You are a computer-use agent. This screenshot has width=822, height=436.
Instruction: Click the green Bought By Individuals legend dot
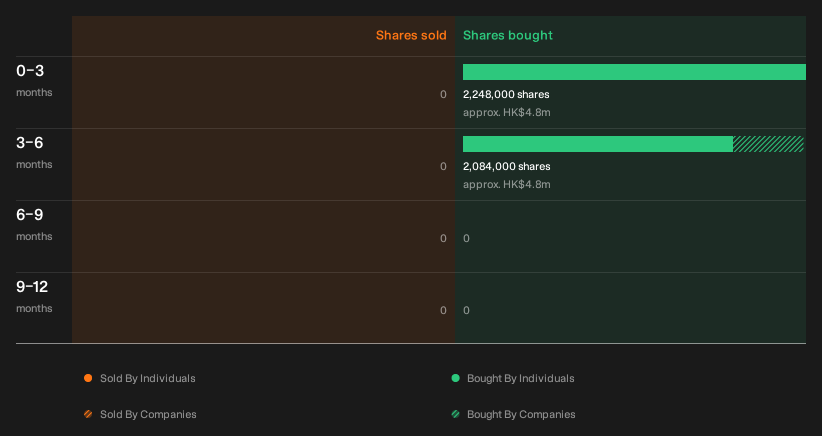[x=456, y=378]
